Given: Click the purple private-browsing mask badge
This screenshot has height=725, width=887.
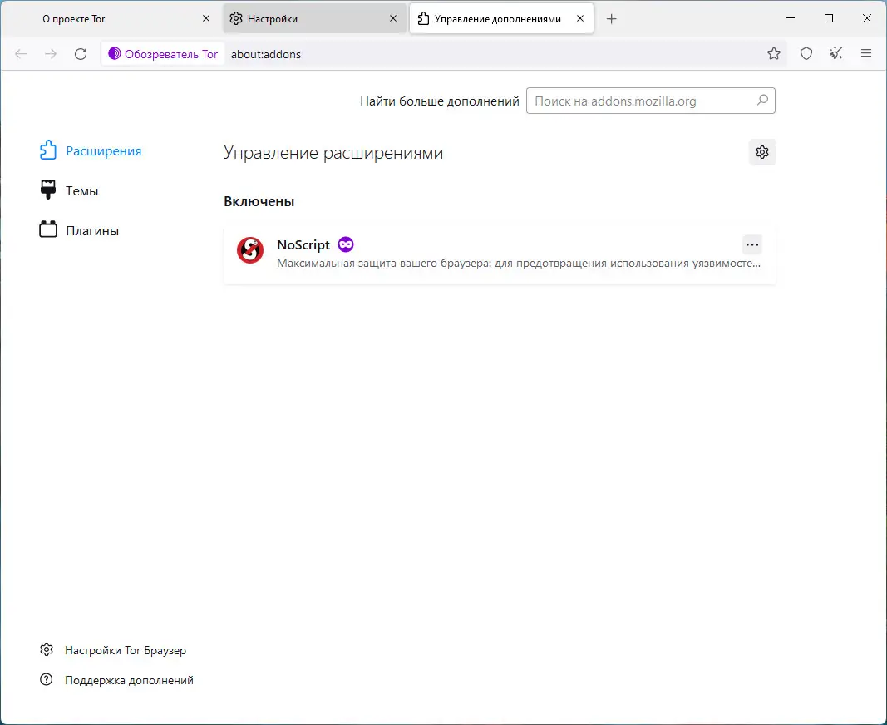Looking at the screenshot, I should [x=346, y=244].
